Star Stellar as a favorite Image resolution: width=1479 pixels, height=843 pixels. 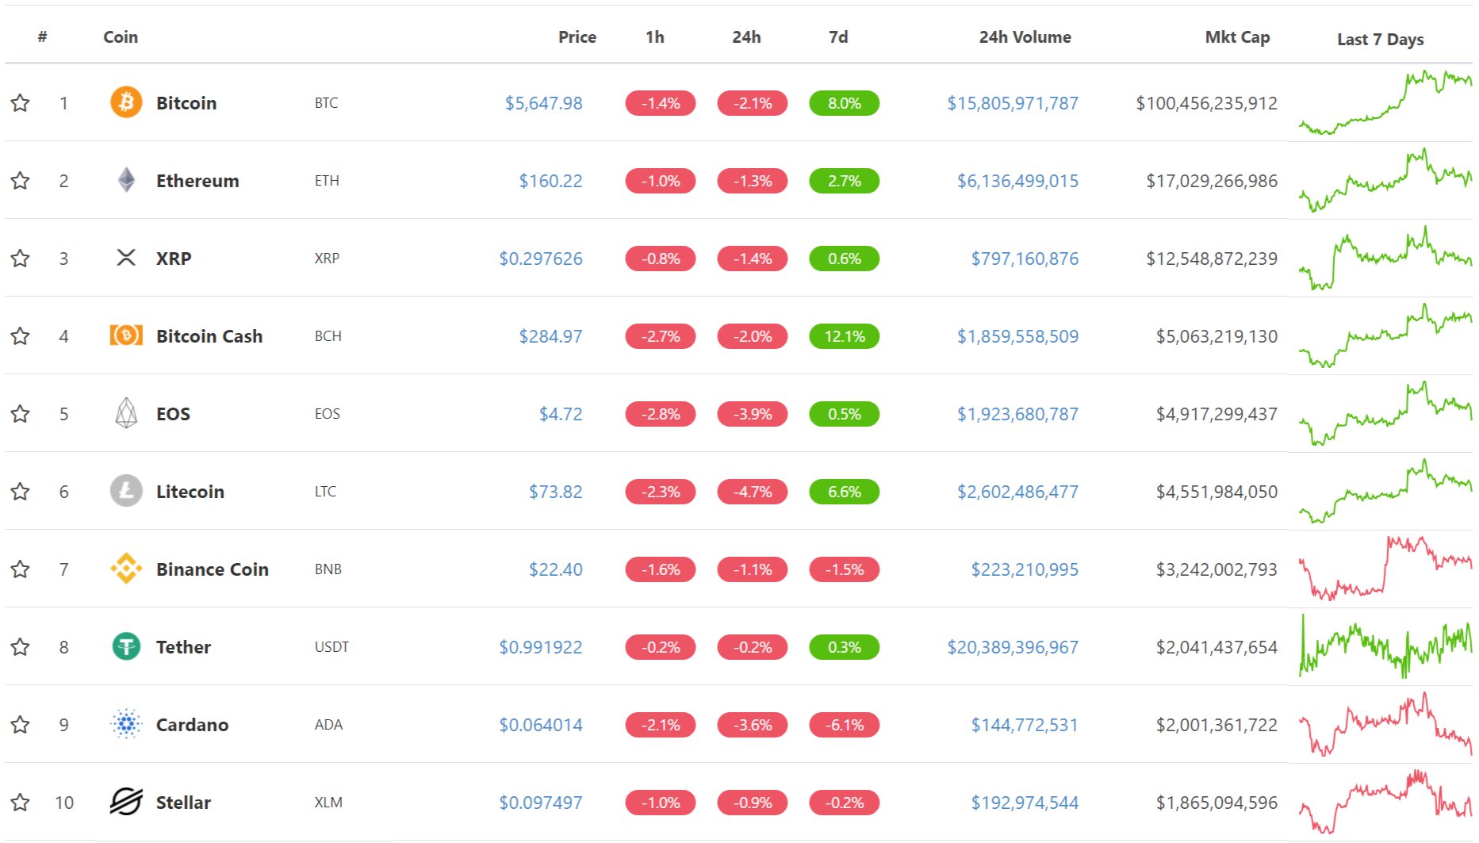(x=21, y=802)
